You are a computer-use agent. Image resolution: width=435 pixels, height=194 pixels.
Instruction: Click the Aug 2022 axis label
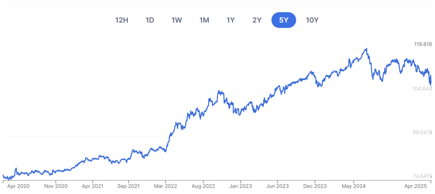click(203, 186)
